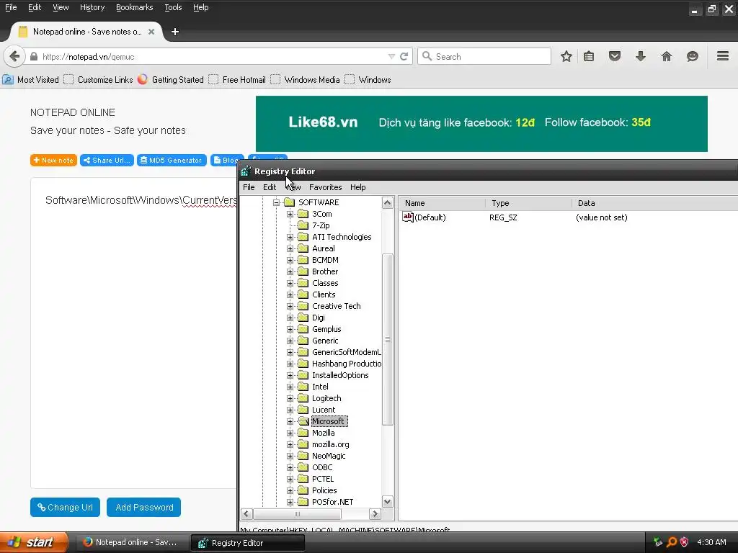Click the Add Password button
Screen dimensions: 738x553
(x=143, y=508)
